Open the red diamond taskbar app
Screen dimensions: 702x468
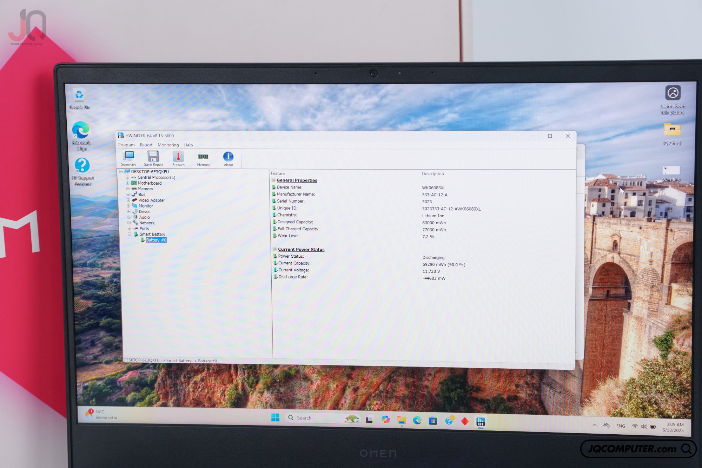[x=465, y=421]
